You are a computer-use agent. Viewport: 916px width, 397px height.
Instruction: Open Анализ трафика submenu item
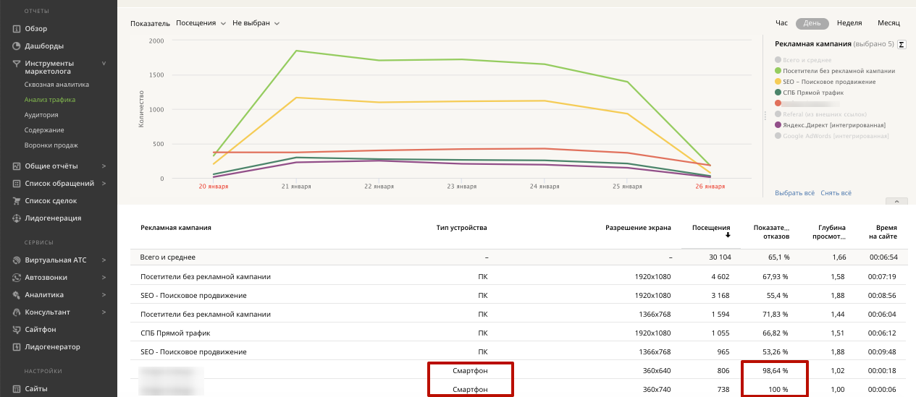click(x=50, y=100)
